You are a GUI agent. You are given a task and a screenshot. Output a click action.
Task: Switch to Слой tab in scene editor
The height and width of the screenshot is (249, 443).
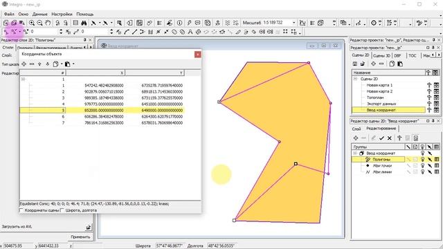pos(356,129)
